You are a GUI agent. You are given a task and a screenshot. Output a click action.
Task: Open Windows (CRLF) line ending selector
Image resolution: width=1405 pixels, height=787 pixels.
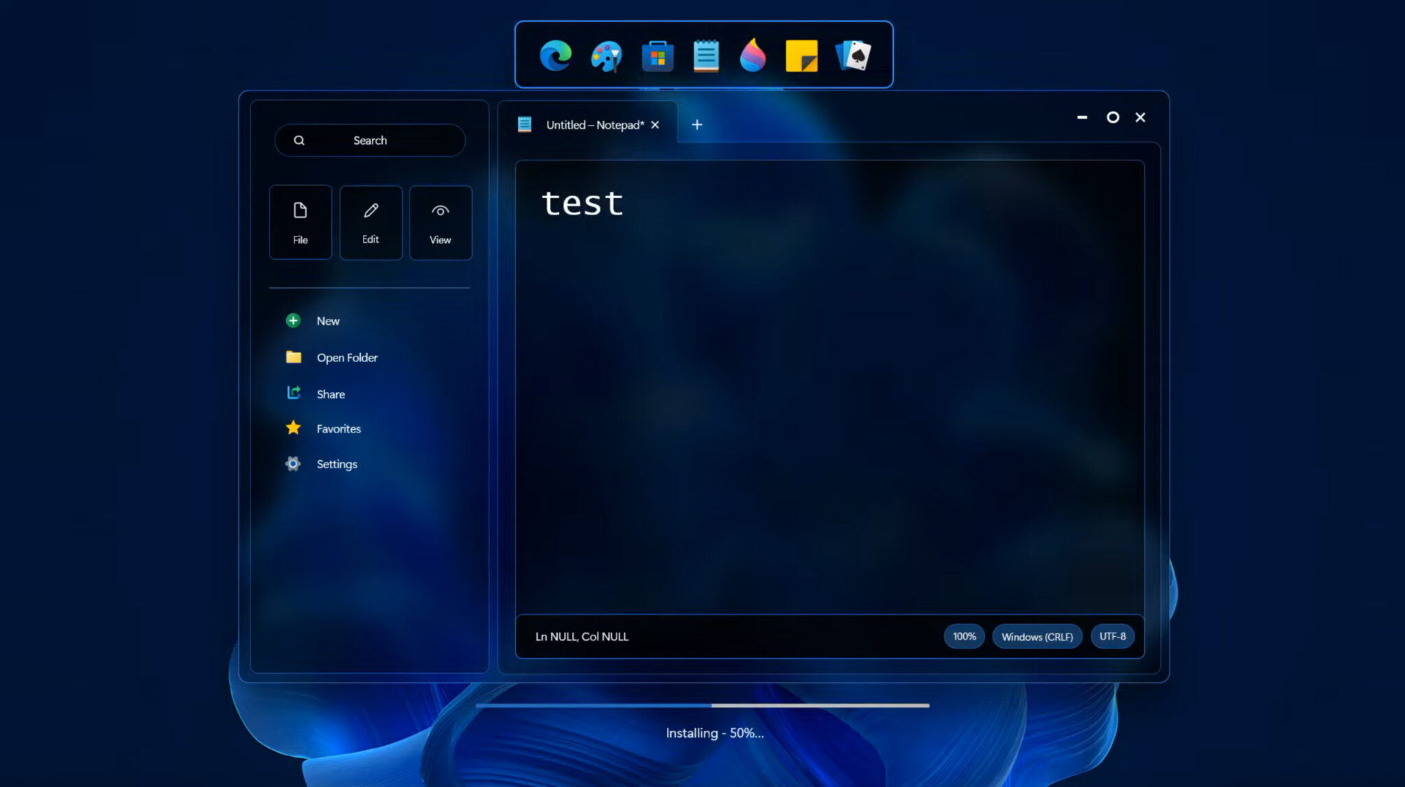(x=1037, y=636)
